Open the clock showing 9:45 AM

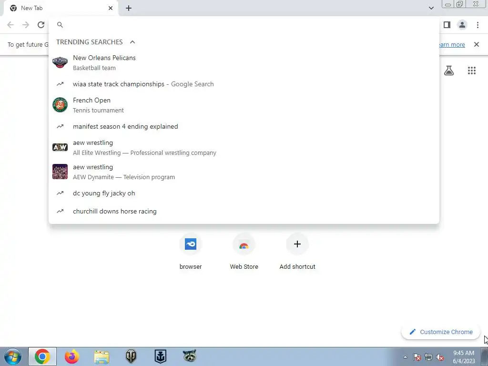click(464, 357)
